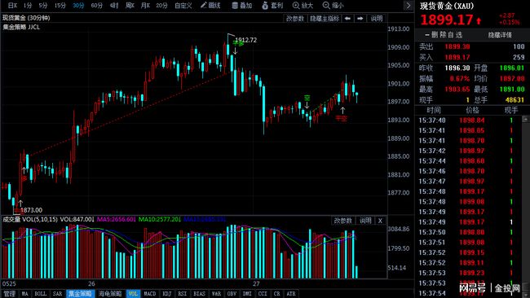Open 说明 for the main chart
The width and height of the screenshot is (530, 298).
(x=376, y=18)
